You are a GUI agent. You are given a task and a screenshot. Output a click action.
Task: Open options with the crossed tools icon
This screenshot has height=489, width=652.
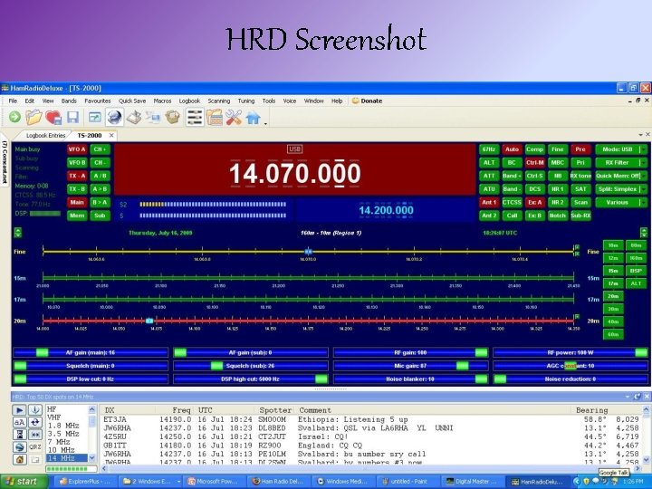(234, 118)
